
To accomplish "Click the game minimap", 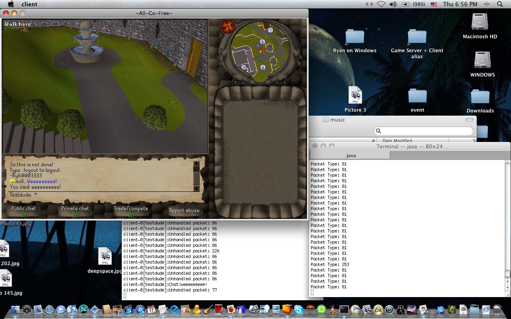I will point(260,52).
